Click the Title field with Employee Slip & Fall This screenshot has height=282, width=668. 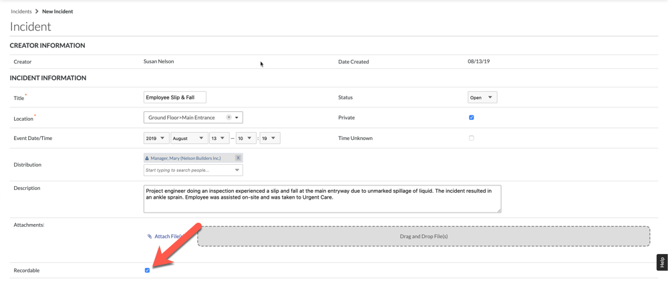coord(174,97)
